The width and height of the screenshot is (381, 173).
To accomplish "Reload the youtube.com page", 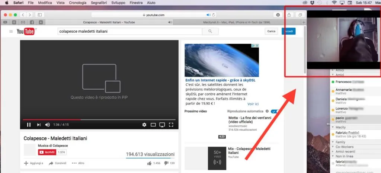I will [214, 15].
